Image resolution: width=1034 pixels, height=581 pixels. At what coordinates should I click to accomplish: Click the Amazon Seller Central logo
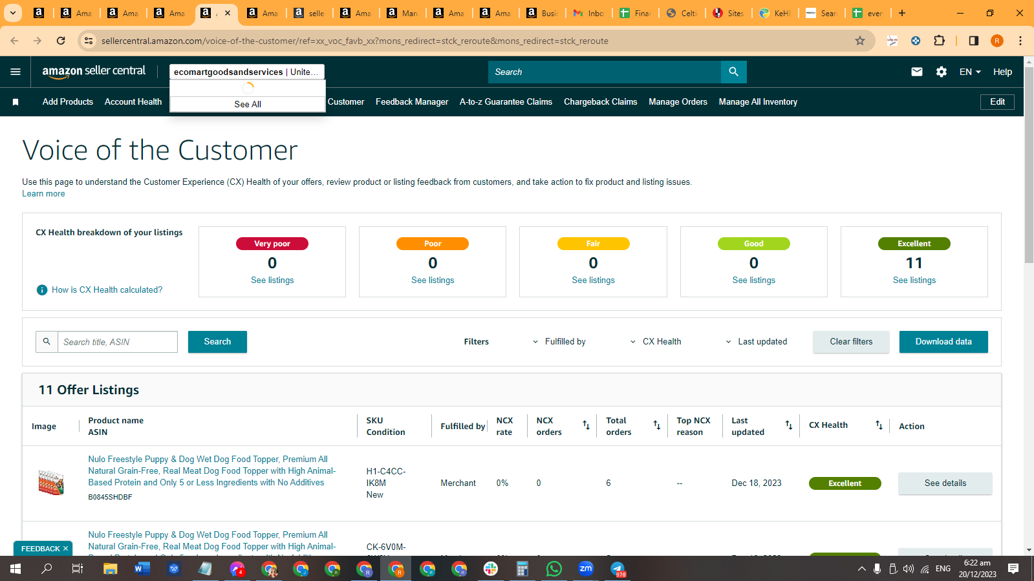[x=94, y=72]
